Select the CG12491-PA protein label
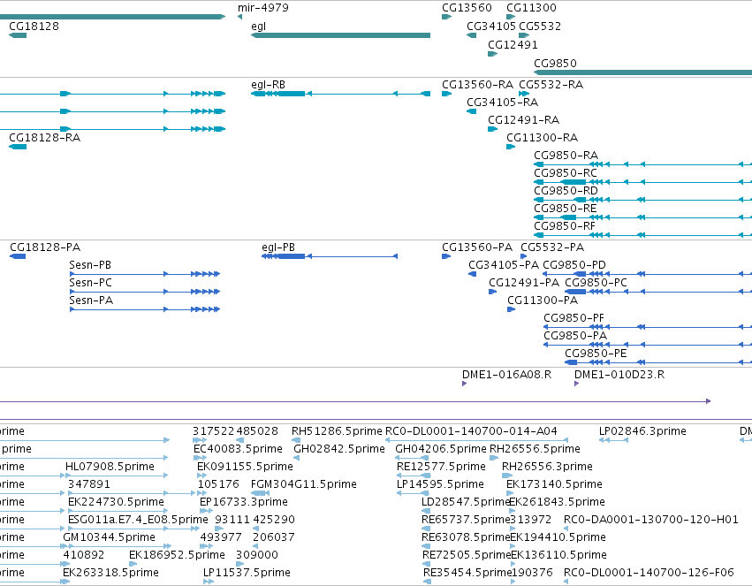This screenshot has width=752, height=586. (x=524, y=283)
